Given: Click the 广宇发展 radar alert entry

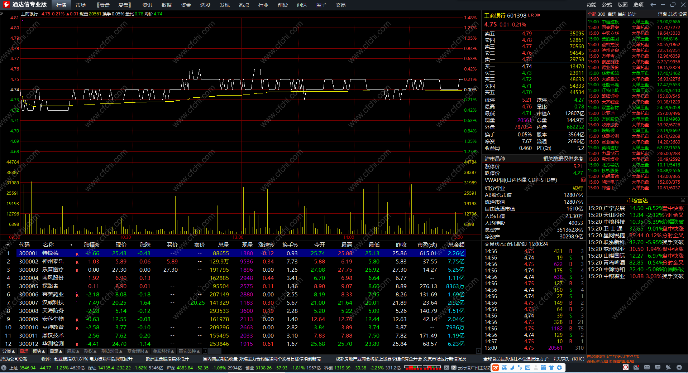Looking at the screenshot, I should [x=636, y=208].
